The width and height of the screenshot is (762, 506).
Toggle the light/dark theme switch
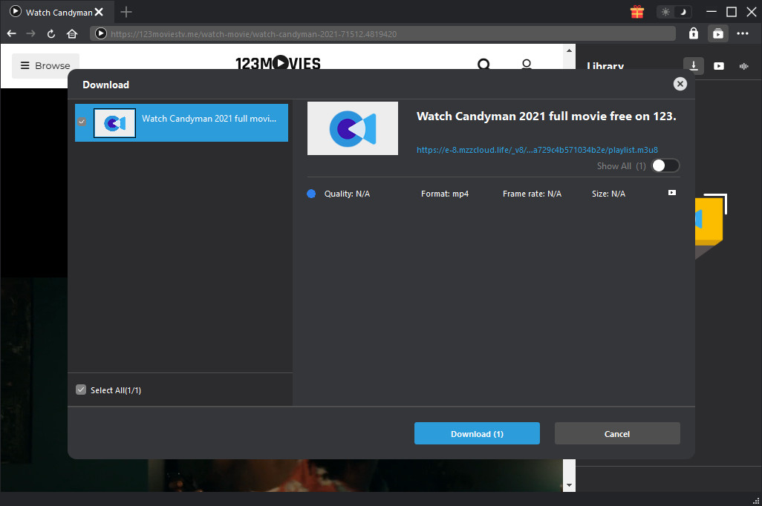pos(674,12)
